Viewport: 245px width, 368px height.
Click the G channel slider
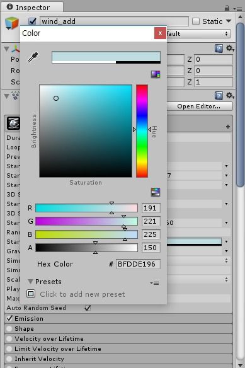[86, 221]
